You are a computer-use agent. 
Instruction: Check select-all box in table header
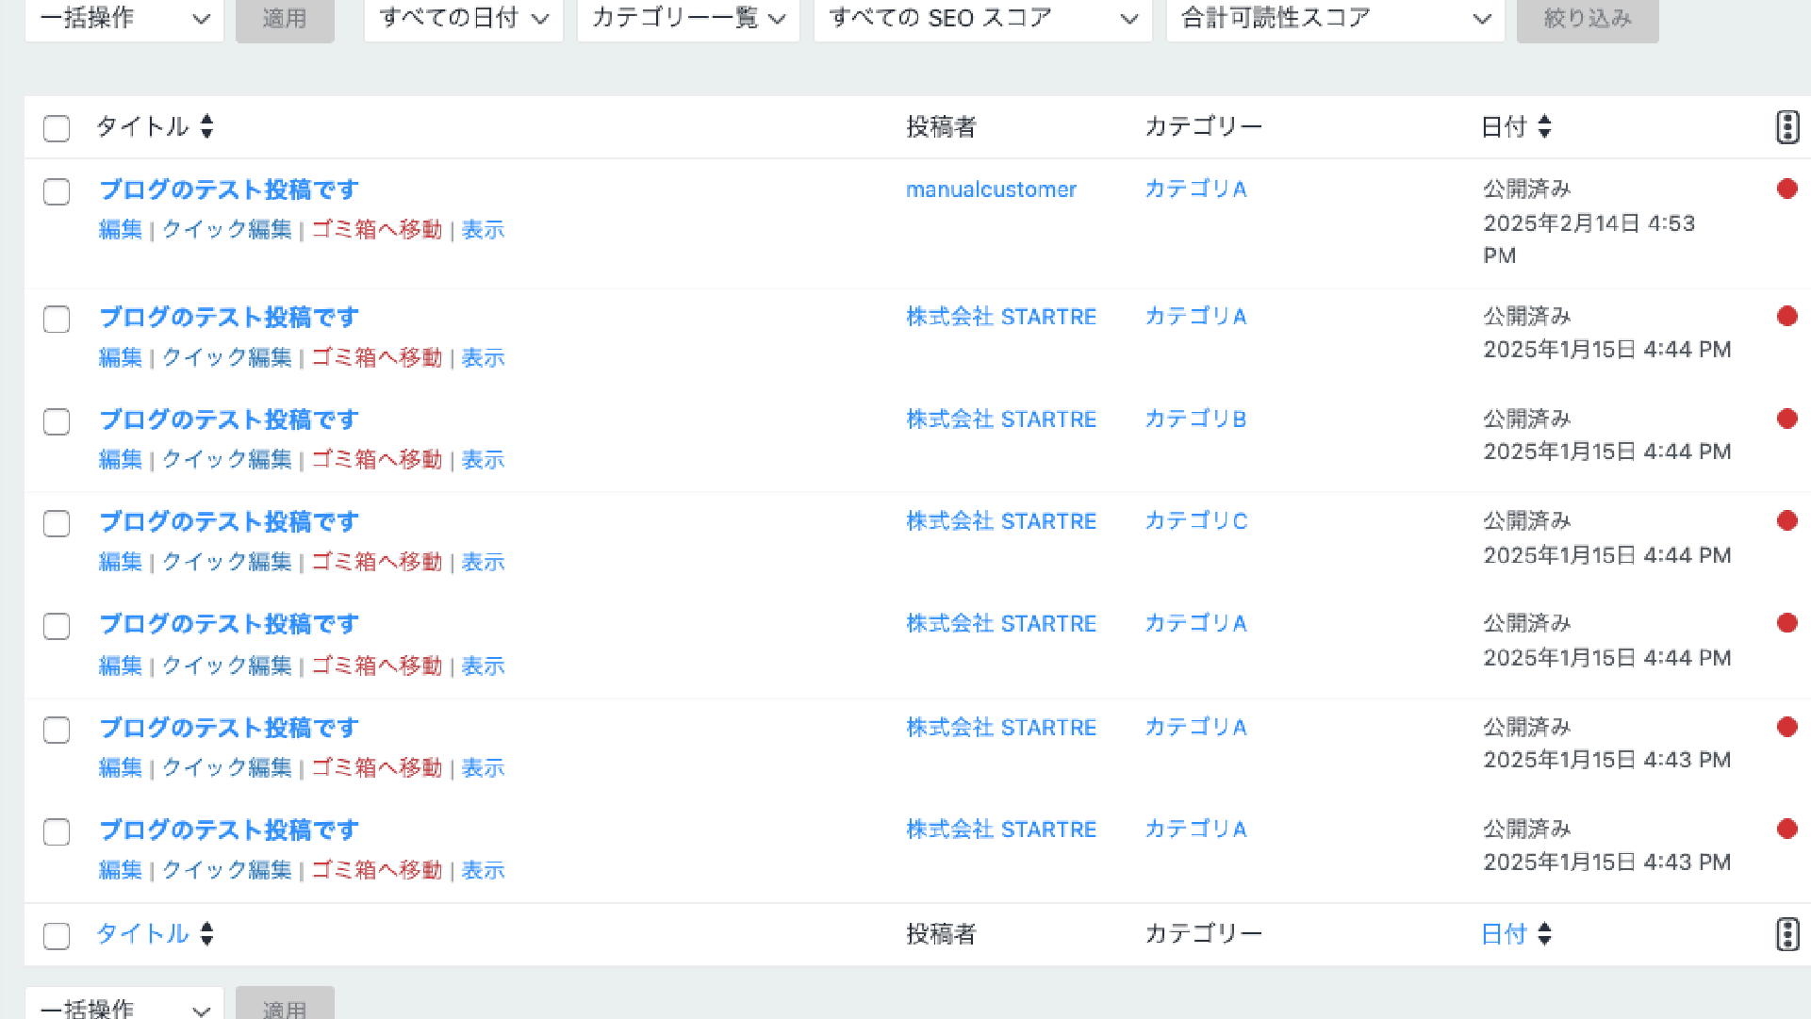pyautogui.click(x=57, y=128)
